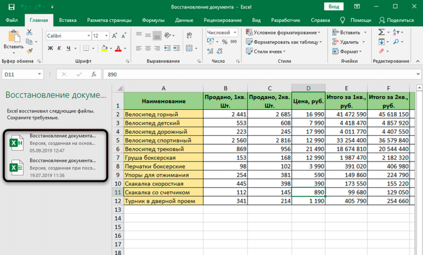The width and height of the screenshot is (423, 255).
Task: Open font size 12 dropdown
Action: coord(107,36)
